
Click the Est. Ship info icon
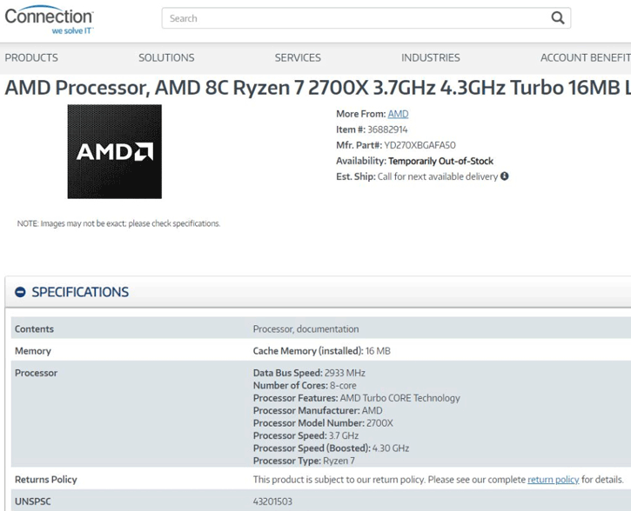tap(505, 176)
